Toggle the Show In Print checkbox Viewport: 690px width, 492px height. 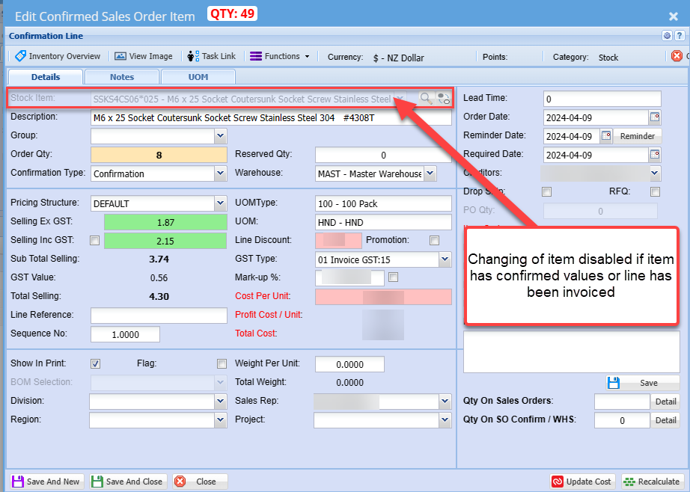coord(95,364)
